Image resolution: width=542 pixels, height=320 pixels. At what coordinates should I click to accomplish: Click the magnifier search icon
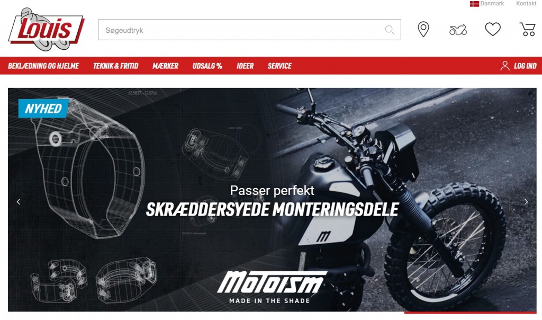pyautogui.click(x=390, y=30)
